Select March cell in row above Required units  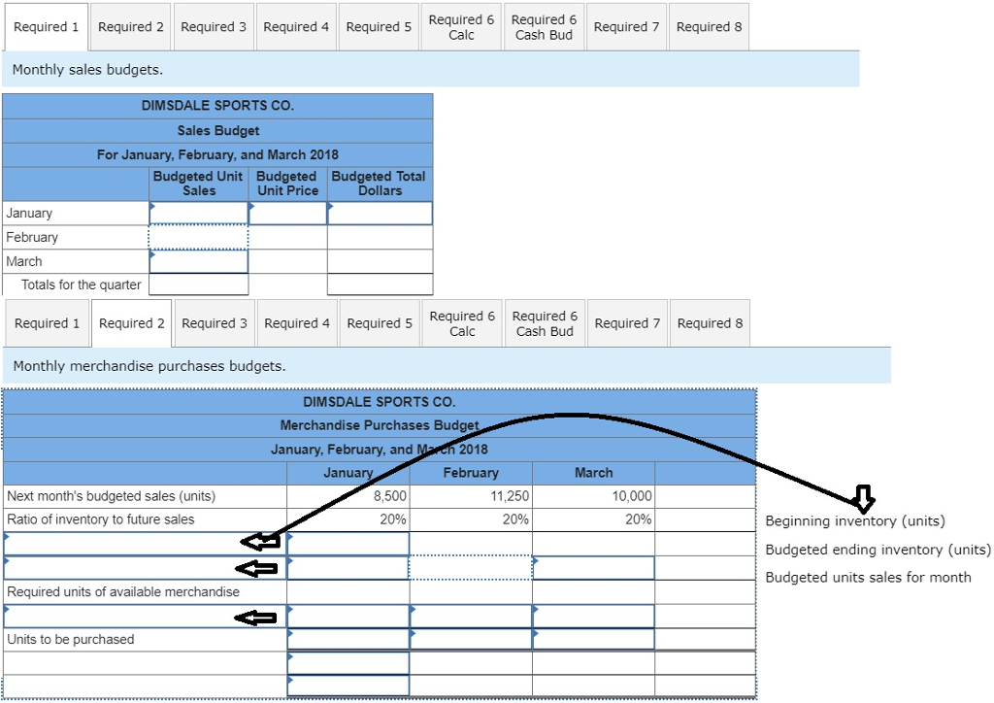pos(593,568)
